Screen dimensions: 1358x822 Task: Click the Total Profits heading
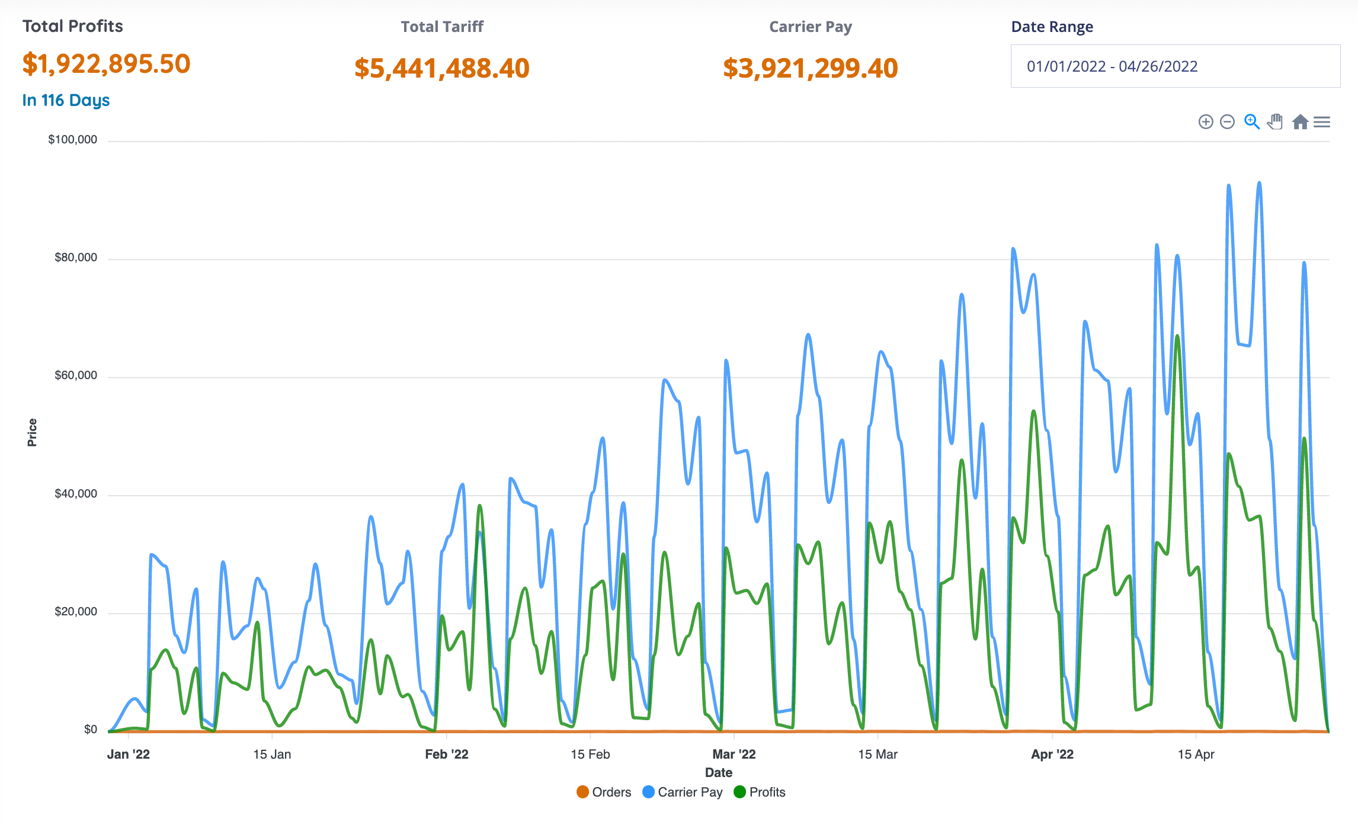[x=72, y=26]
